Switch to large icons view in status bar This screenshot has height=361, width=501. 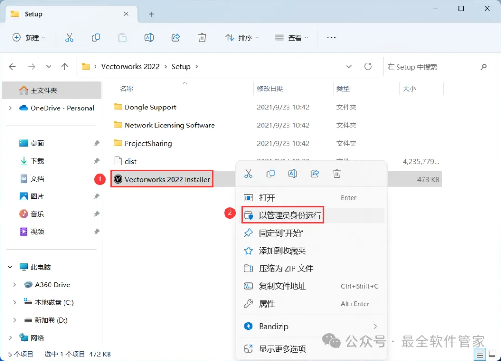492,354
